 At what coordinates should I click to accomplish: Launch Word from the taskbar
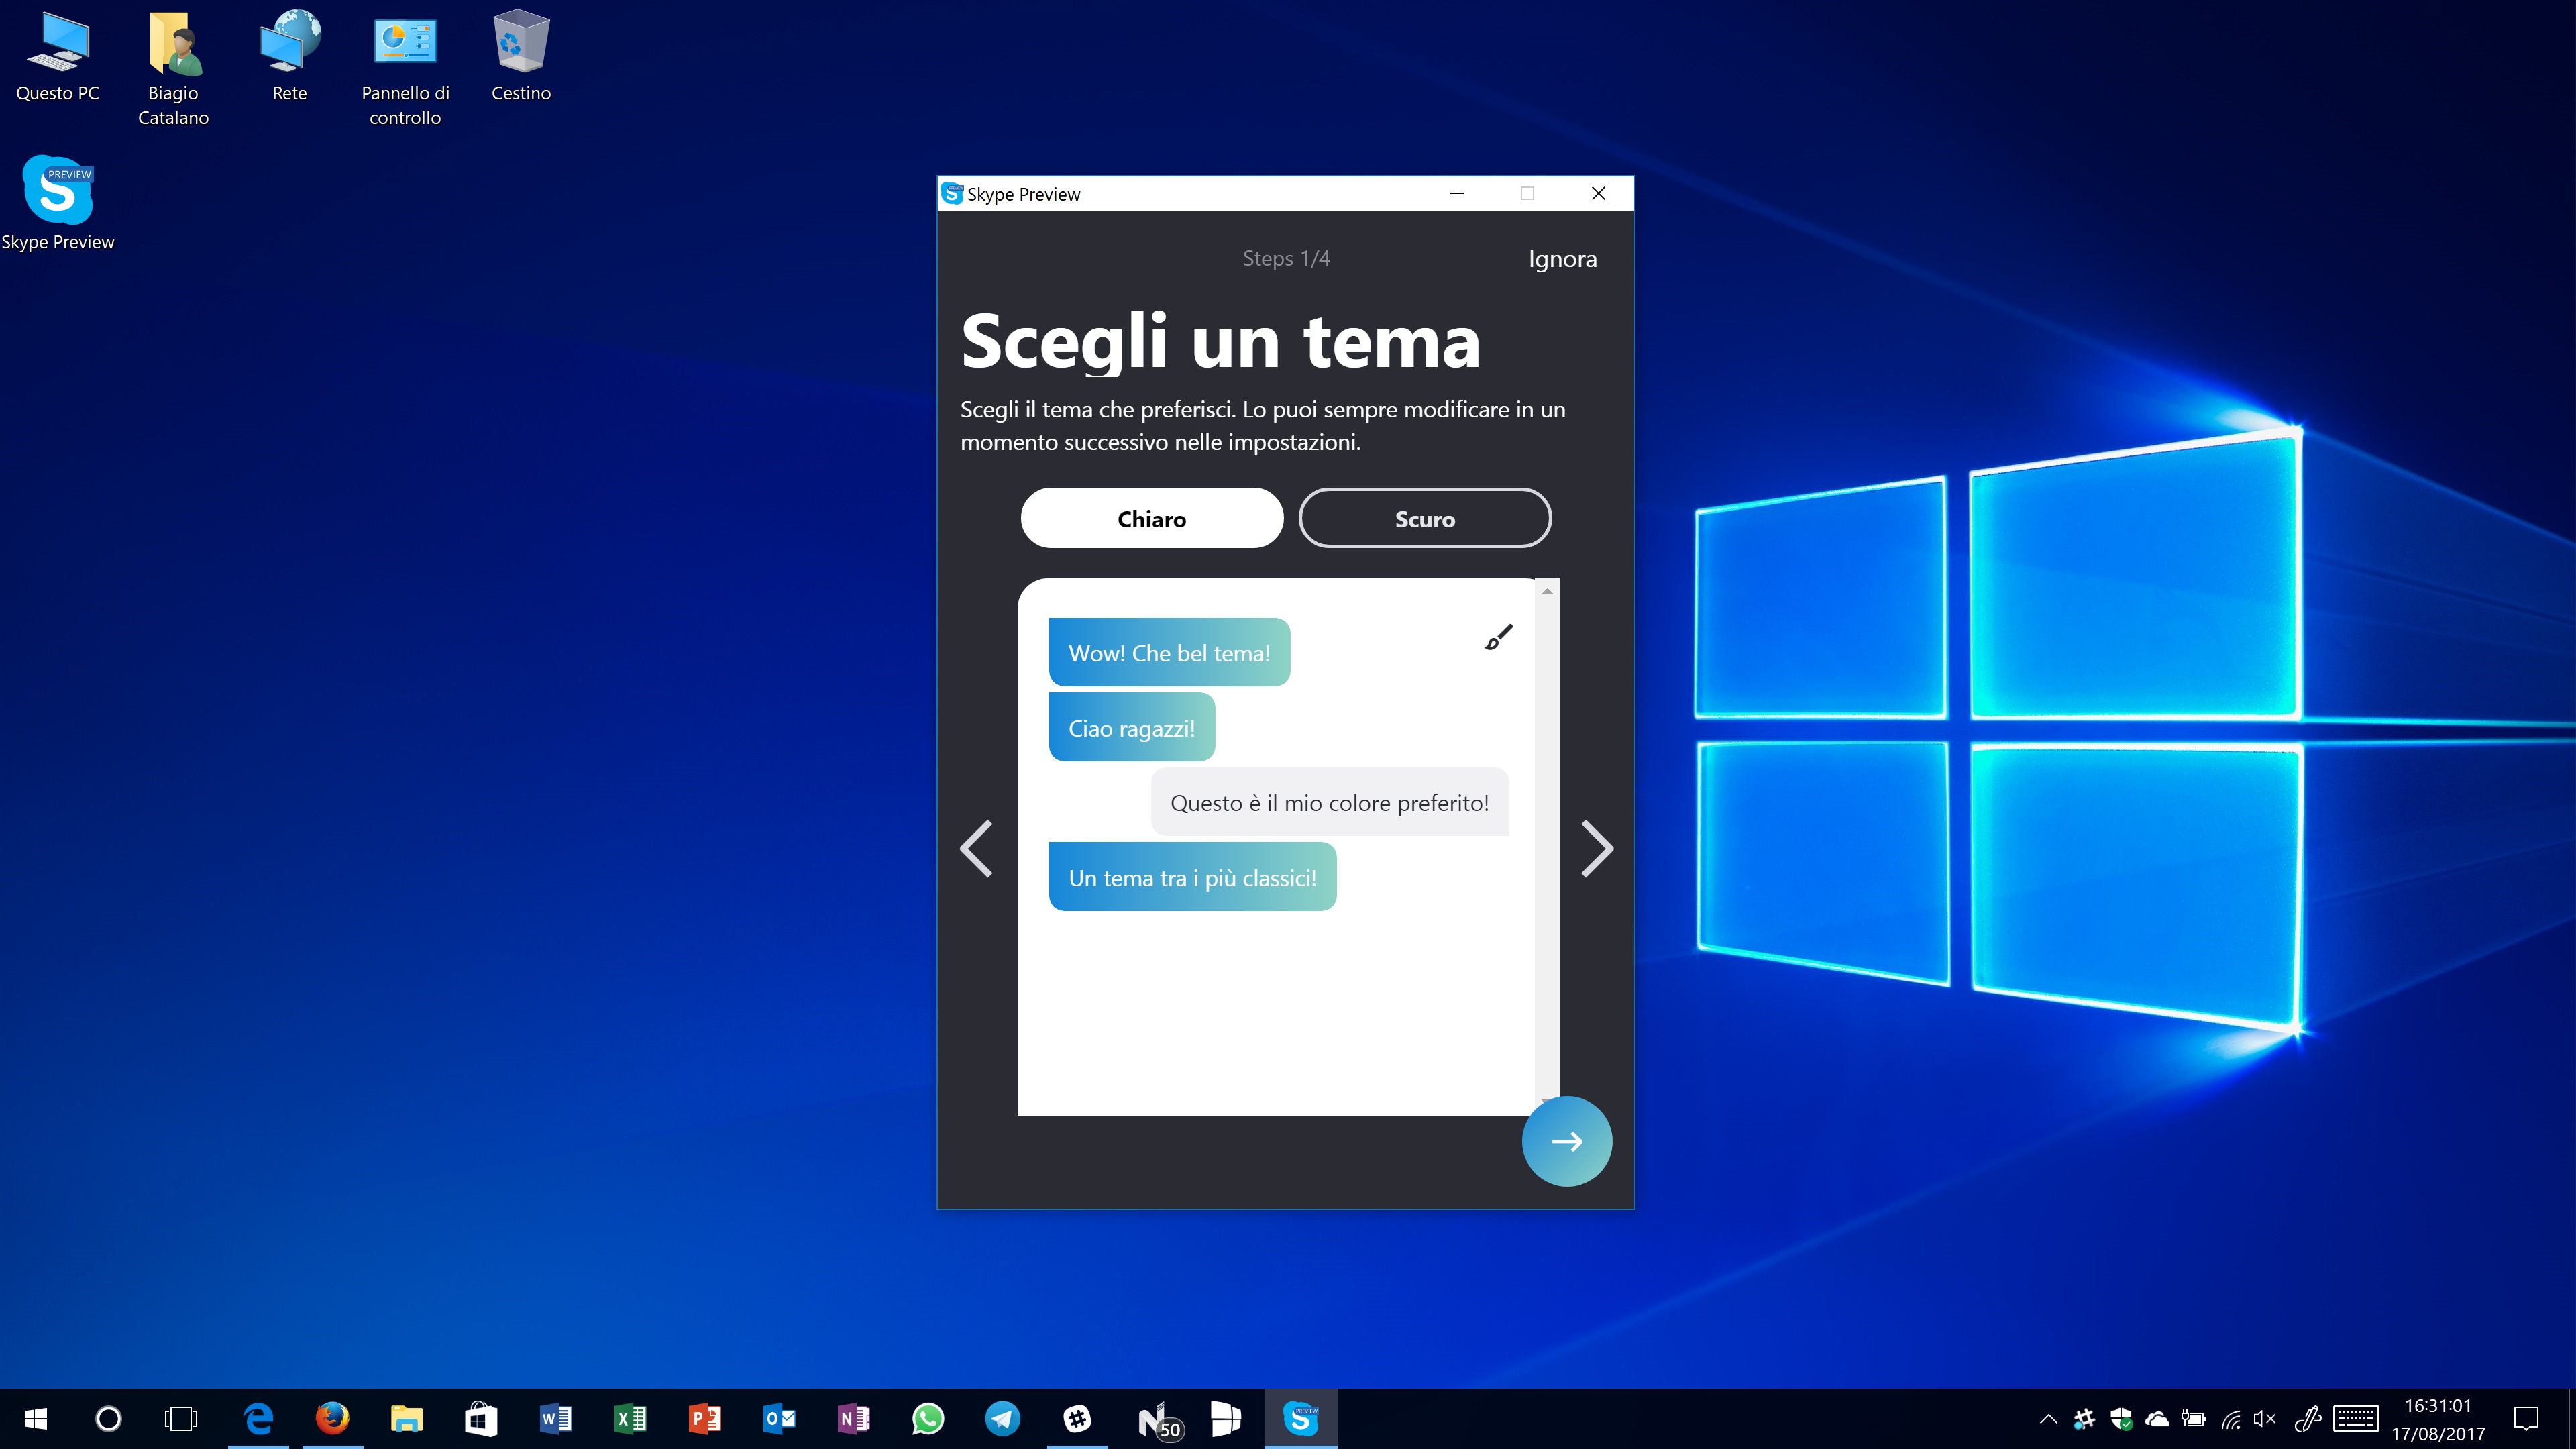point(556,1418)
